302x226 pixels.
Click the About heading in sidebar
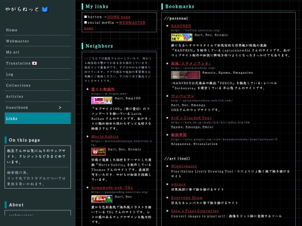(16, 205)
